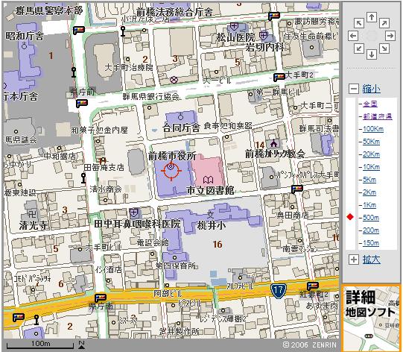Pan map southwest with diagonal arrow
Screen dimensions: 403x352
359,48
